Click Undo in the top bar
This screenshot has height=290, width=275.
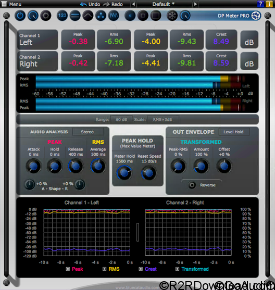click(x=91, y=4)
